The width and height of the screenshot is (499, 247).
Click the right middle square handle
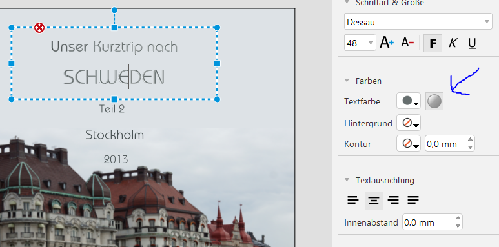coord(217,64)
